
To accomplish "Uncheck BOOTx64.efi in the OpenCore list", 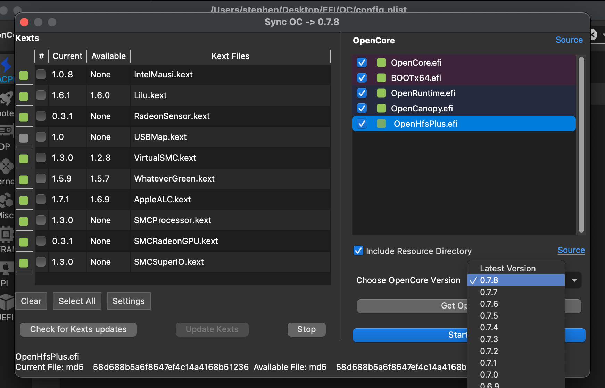I will (x=362, y=78).
